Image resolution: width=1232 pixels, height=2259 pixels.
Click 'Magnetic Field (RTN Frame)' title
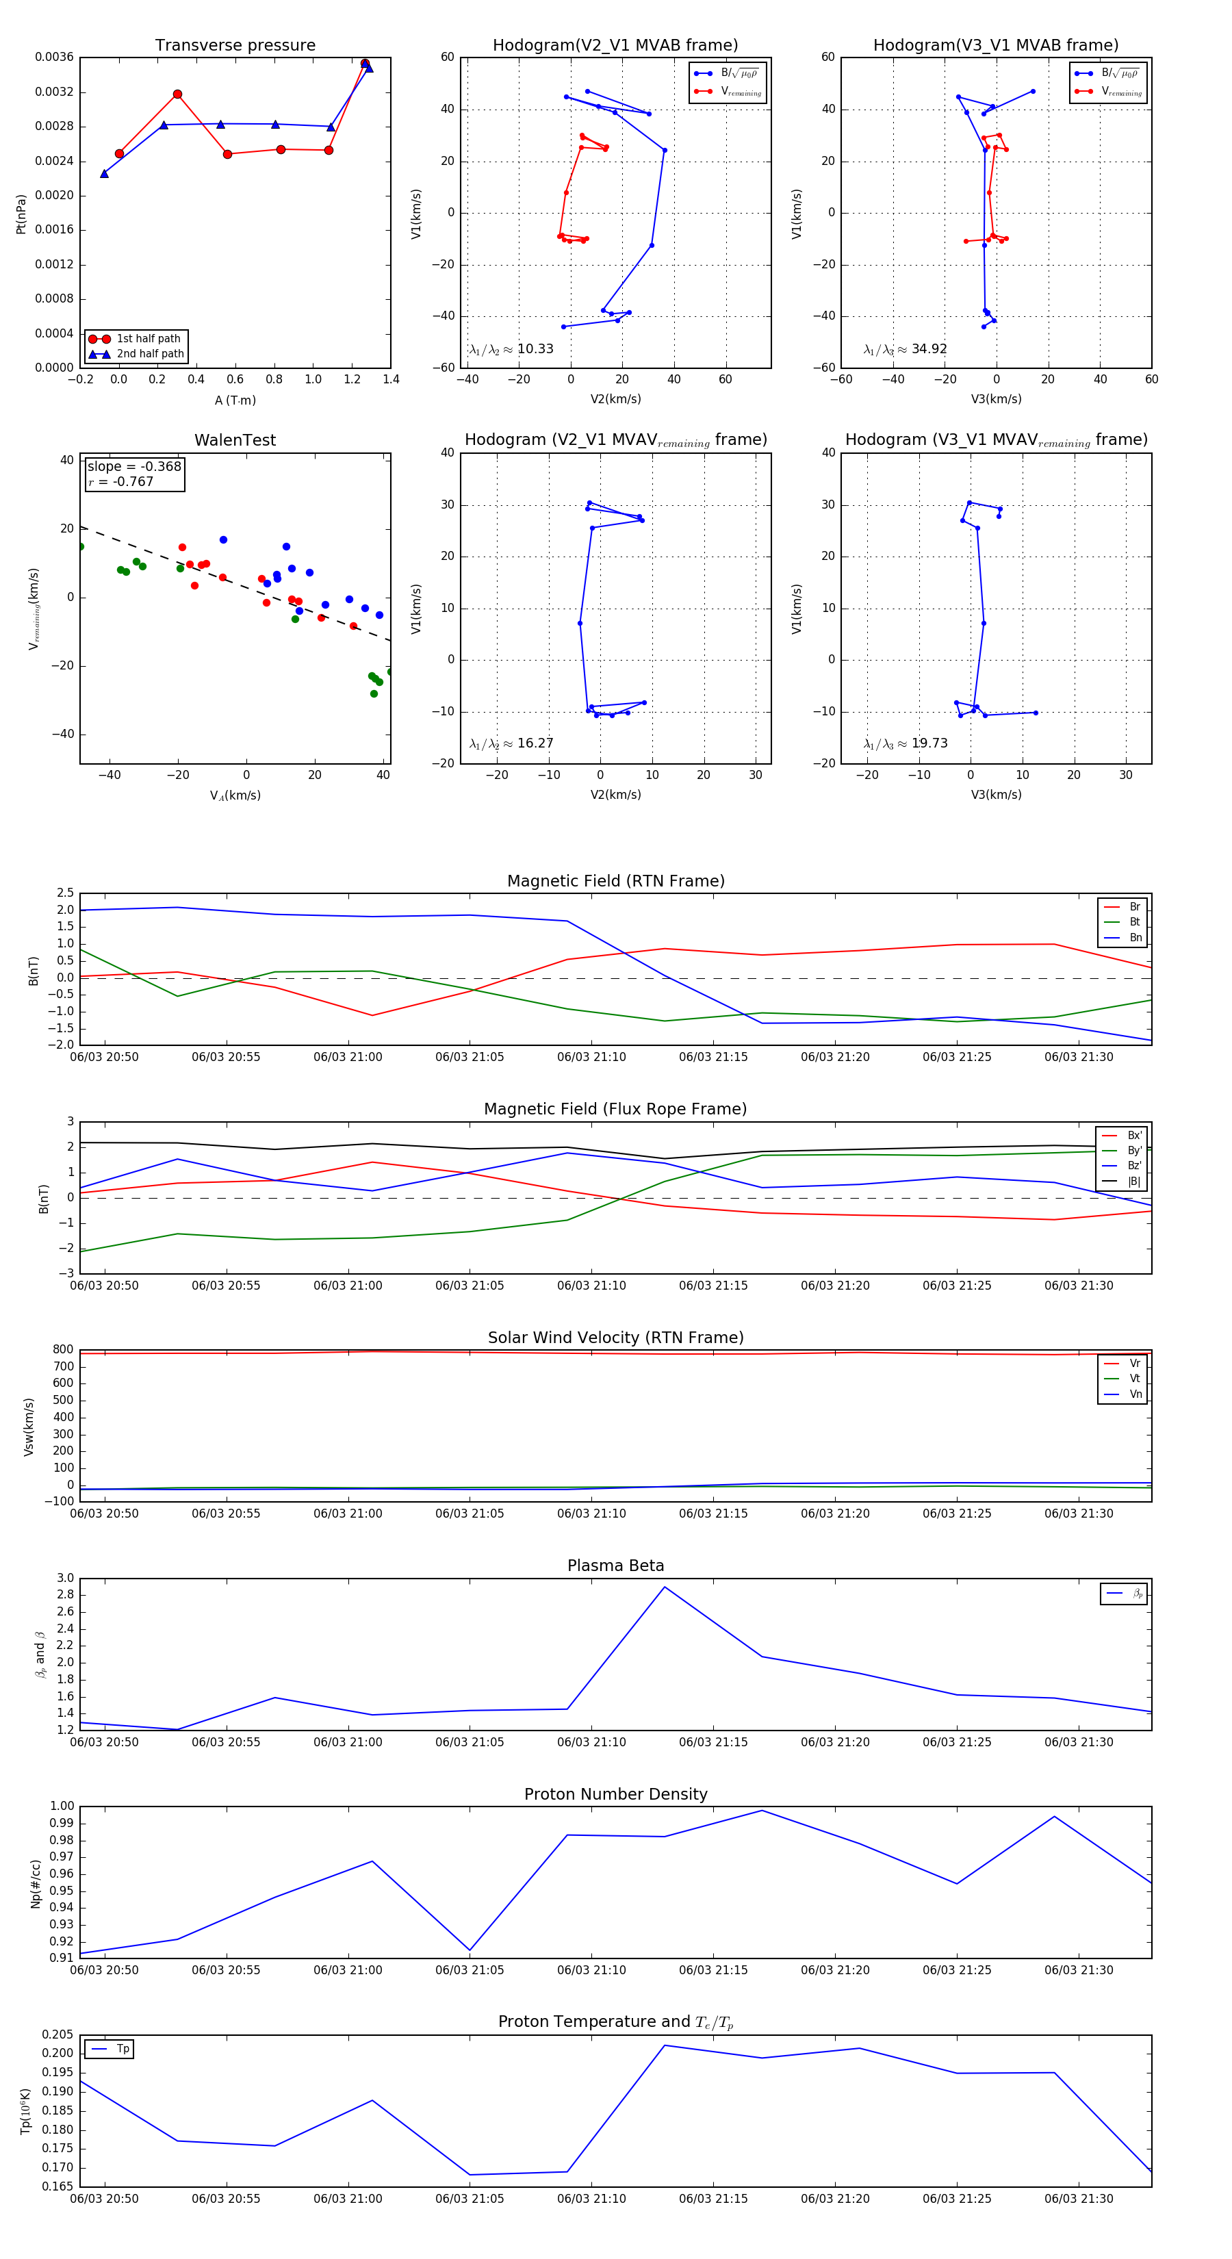(615, 880)
